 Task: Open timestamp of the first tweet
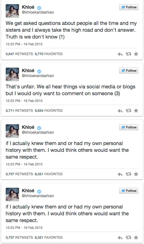24,44
